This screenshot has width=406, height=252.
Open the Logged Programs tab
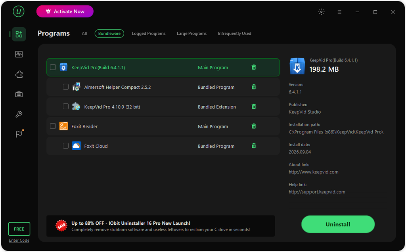click(149, 33)
